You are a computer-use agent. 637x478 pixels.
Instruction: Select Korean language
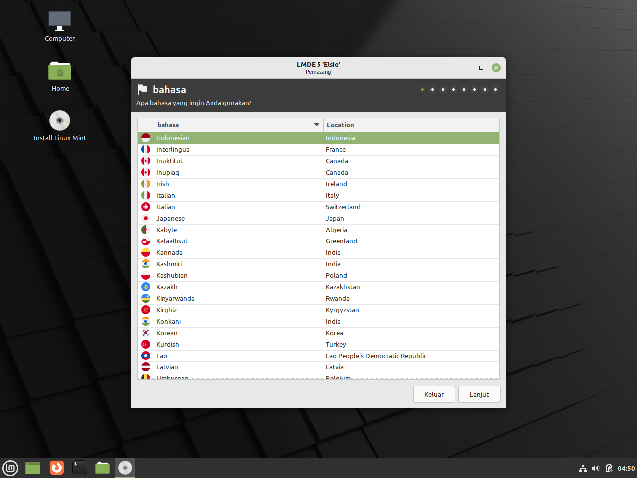pos(318,333)
